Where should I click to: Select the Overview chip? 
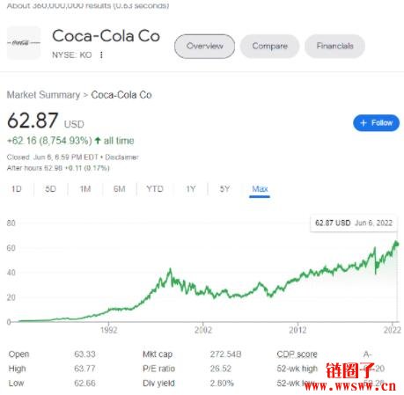pos(204,46)
